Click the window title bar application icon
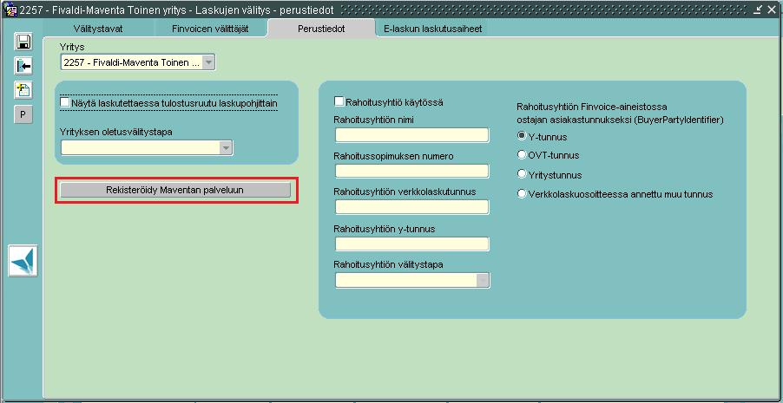 [9, 10]
